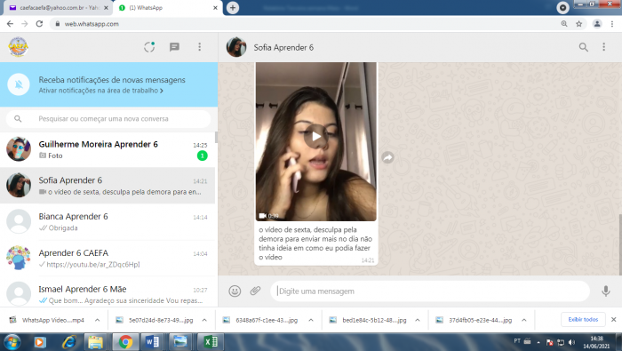Expand options for 5e07d24d jpg download

pyautogui.click(x=204, y=320)
